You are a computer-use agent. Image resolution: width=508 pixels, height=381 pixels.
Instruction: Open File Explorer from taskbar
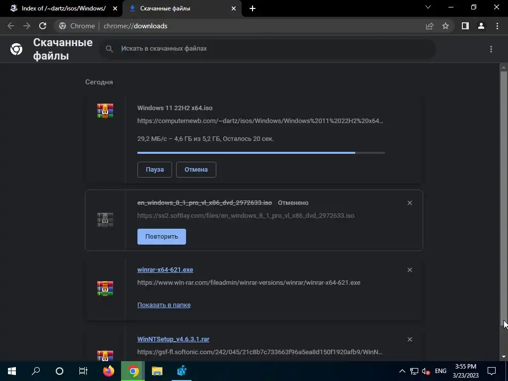coord(157,371)
